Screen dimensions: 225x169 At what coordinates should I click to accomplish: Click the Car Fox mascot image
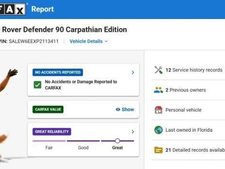(x=8, y=115)
